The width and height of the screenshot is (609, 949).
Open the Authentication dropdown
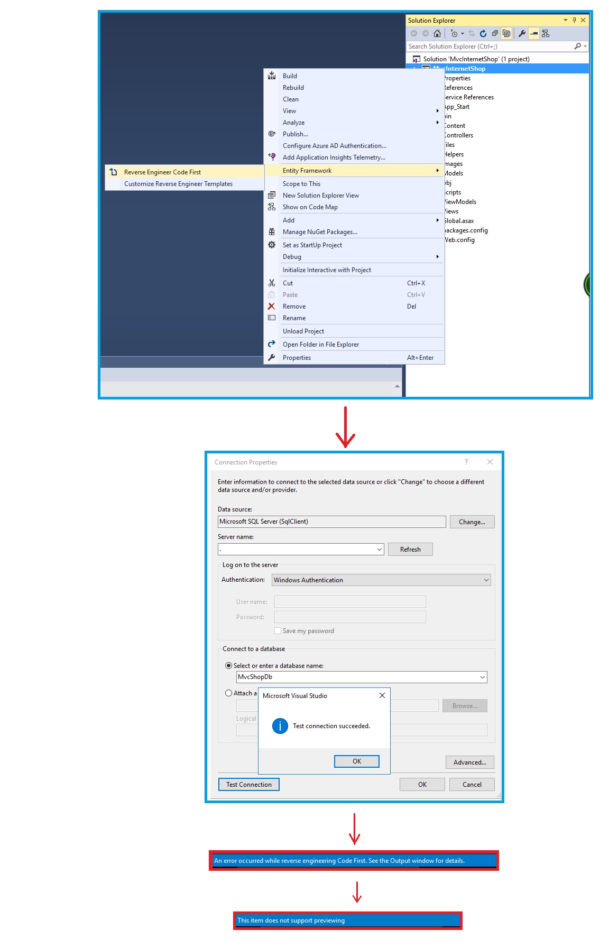tap(486, 580)
